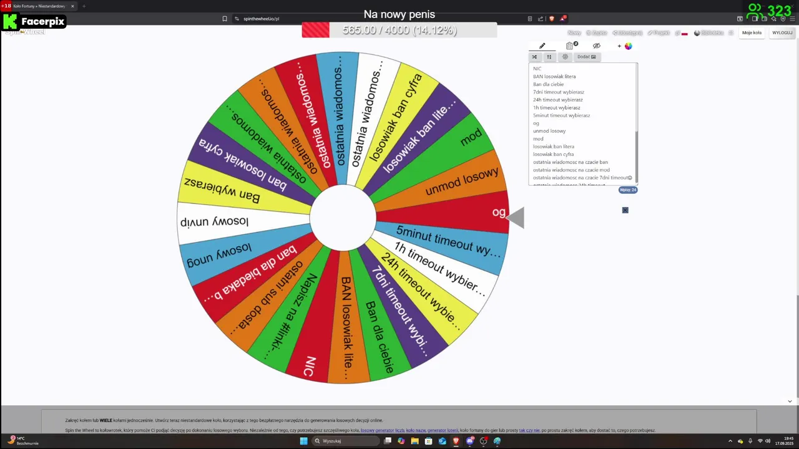Show hidden system tray icons chevron

(x=730, y=441)
